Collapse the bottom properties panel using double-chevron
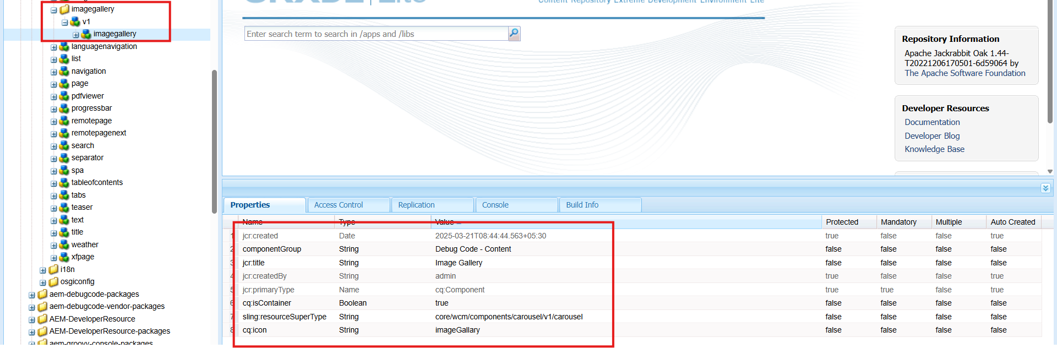This screenshot has width=1057, height=348. click(1045, 188)
